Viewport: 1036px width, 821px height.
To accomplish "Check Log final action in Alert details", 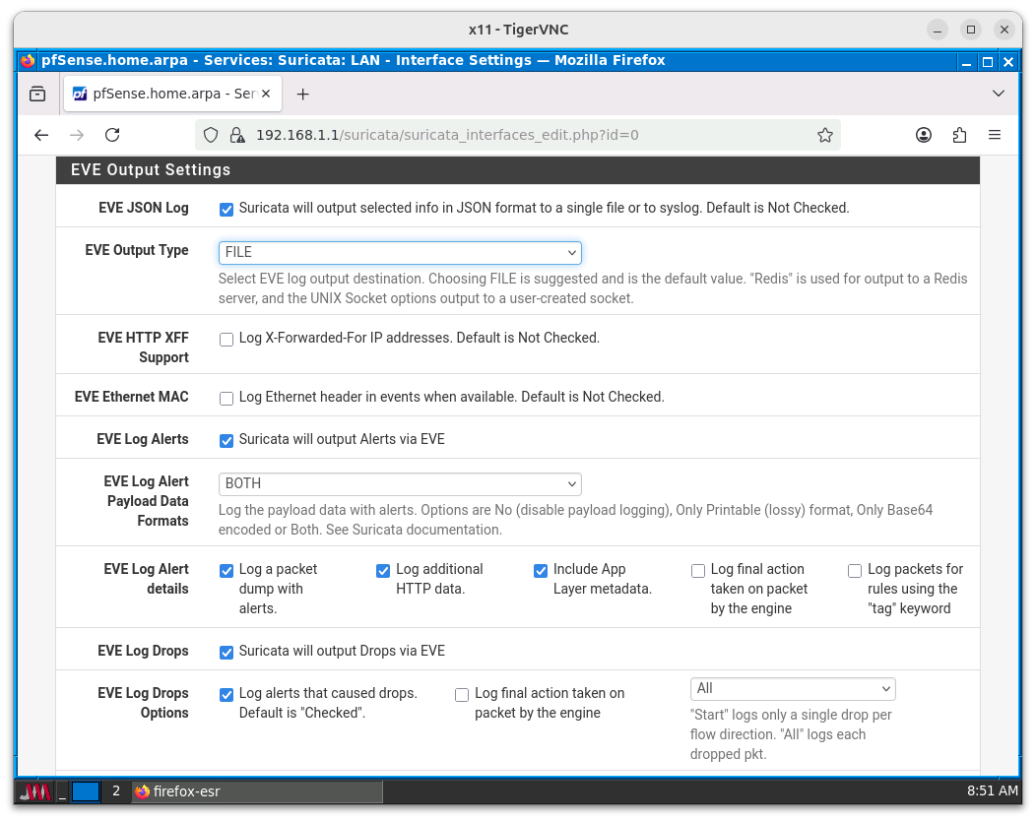I will (x=697, y=571).
